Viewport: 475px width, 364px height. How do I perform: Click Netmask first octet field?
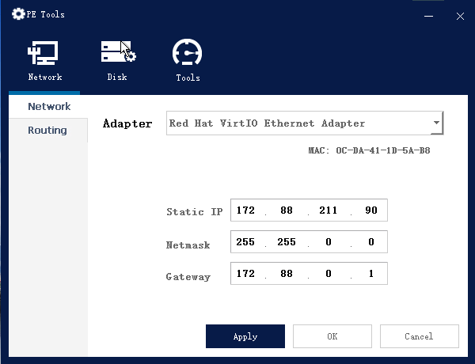(245, 242)
